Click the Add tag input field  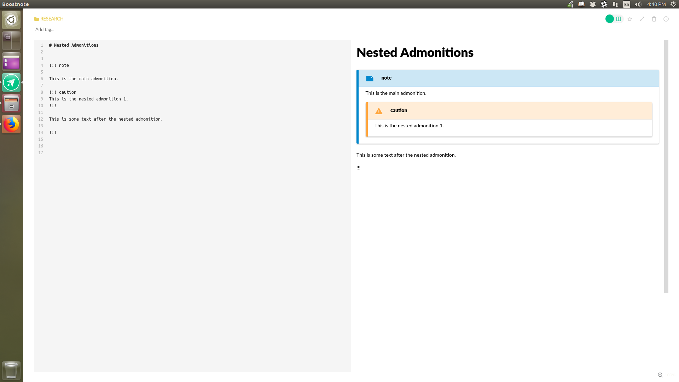coord(45,29)
